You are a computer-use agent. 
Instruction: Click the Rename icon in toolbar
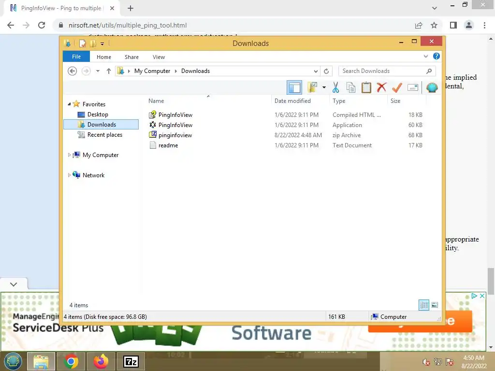[x=413, y=87]
